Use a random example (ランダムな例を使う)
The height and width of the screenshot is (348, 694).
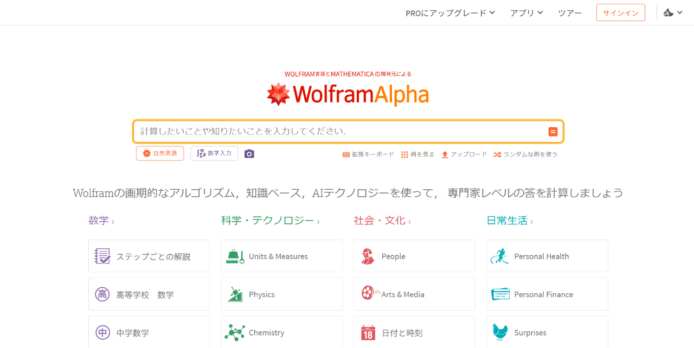click(x=525, y=154)
